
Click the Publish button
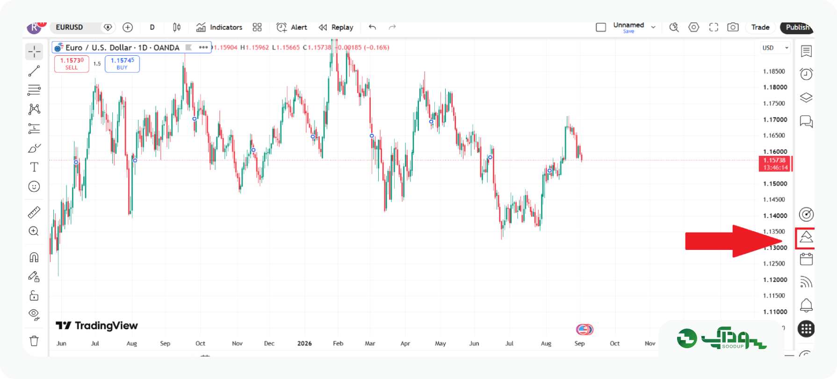797,27
